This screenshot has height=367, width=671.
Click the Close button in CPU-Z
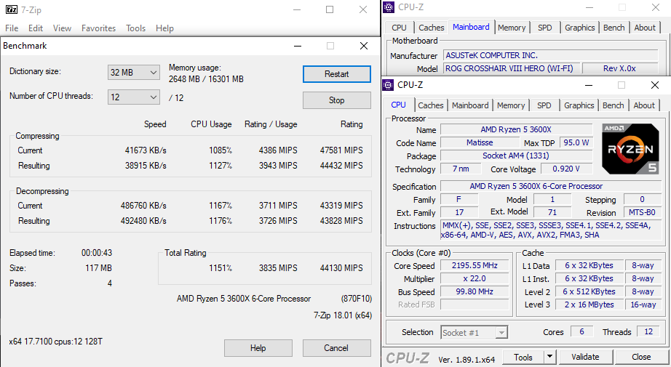[x=641, y=357]
